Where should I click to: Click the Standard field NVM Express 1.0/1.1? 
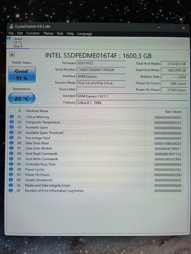(x=132, y=96)
